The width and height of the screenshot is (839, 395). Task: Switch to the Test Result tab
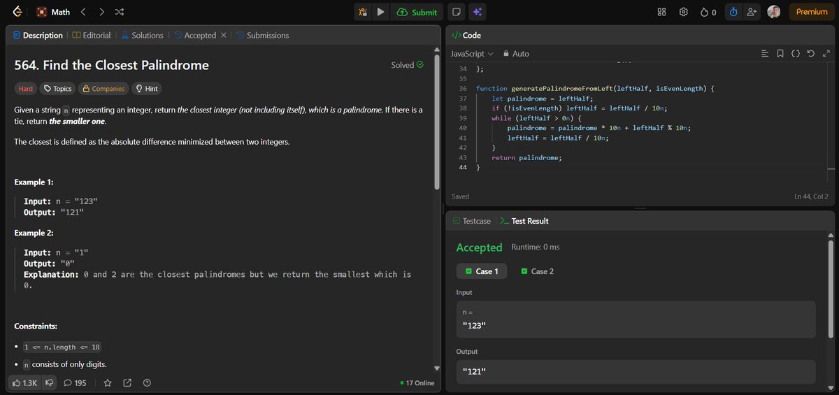(x=524, y=221)
